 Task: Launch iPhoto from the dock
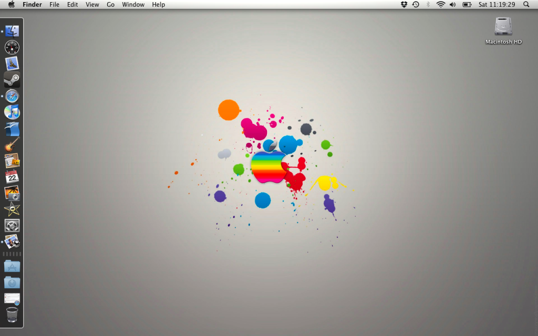point(12,193)
